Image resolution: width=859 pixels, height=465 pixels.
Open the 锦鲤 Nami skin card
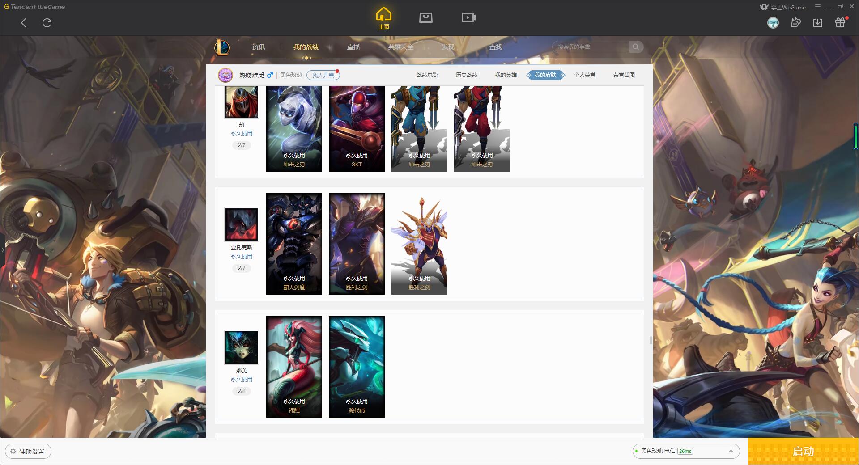pyautogui.click(x=294, y=367)
